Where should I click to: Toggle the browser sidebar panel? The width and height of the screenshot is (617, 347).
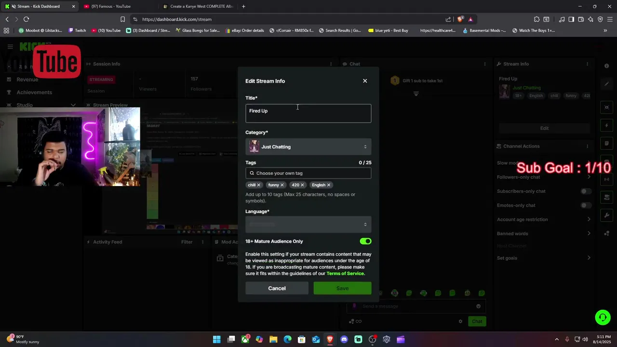point(571,19)
